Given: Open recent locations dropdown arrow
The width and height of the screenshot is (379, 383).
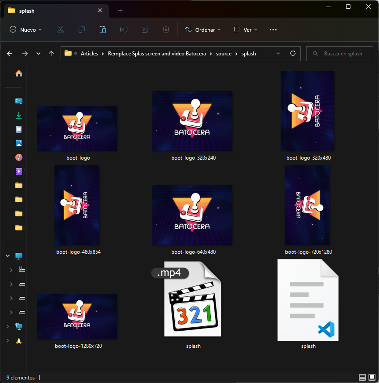Looking at the screenshot, I should [x=38, y=54].
